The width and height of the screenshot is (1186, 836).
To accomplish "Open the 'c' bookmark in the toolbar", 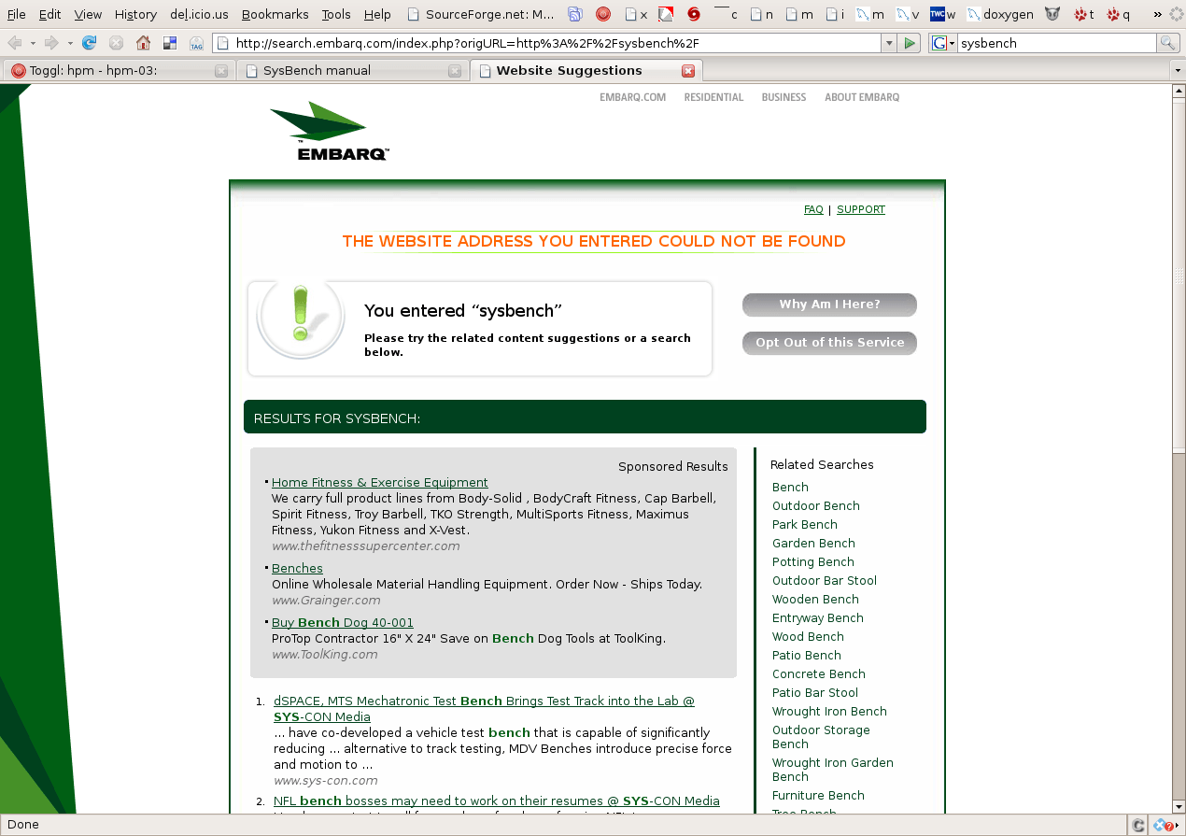I will pos(726,14).
